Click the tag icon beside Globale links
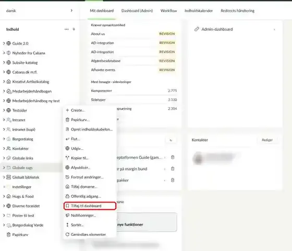292x251 pixels. point(8,158)
